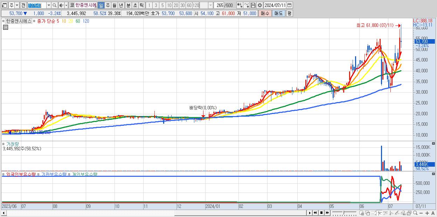Viewport: 437px width, 217px height.
Task: Select the monthly '월' period toggle
Action: pos(114,5)
